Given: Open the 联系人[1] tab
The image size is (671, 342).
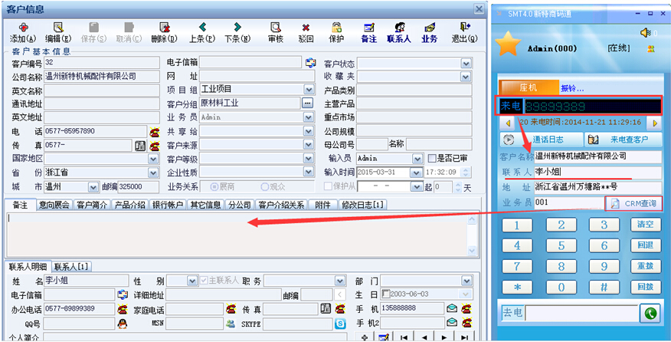Looking at the screenshot, I should click(71, 267).
